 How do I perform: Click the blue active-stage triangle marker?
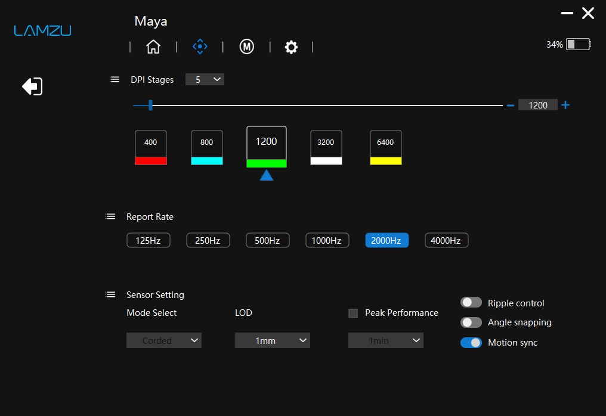[266, 175]
